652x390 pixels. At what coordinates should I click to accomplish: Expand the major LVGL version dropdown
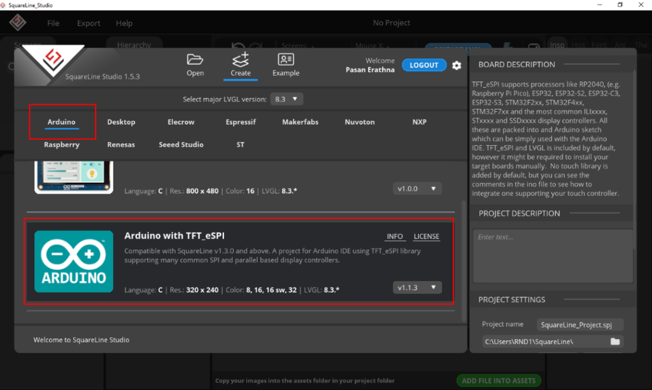[x=287, y=99]
